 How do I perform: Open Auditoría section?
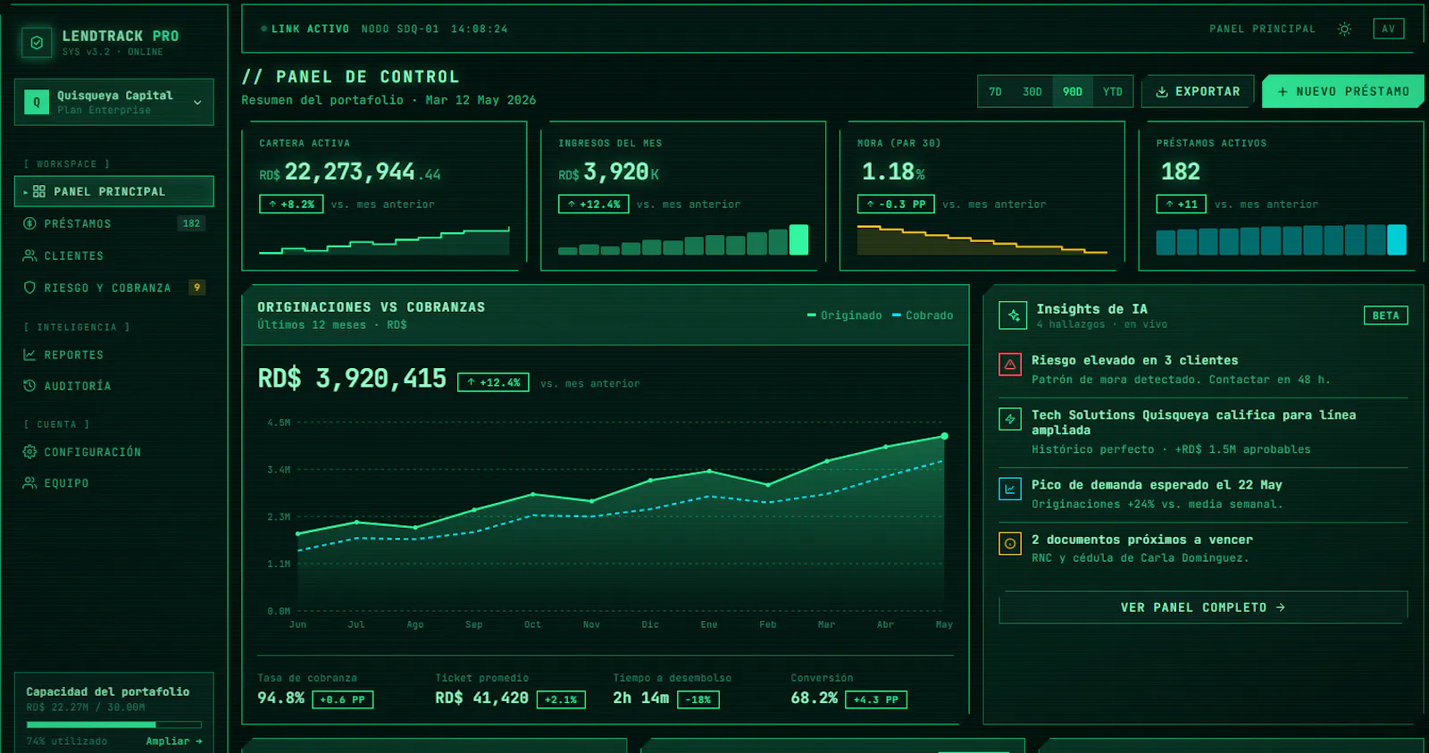pos(114,386)
